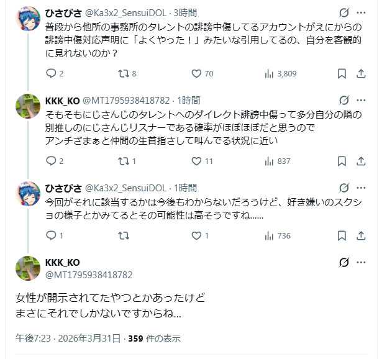Reply to the tweet with 736 views
Screen dimensions: 382x359
(52, 236)
